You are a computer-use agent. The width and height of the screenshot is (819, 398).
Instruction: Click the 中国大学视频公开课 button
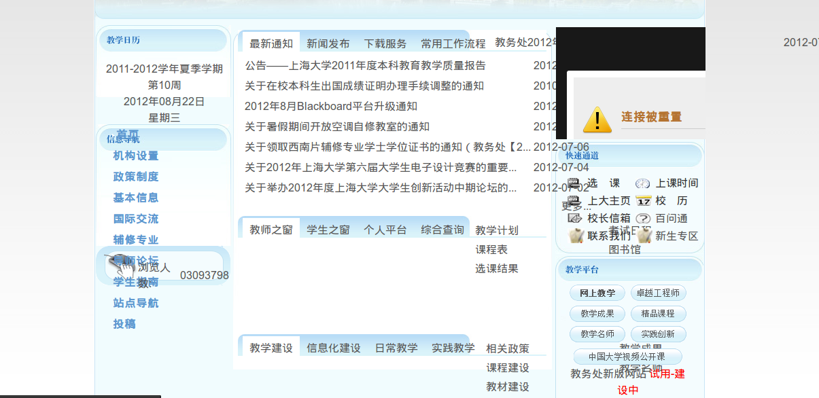click(628, 357)
